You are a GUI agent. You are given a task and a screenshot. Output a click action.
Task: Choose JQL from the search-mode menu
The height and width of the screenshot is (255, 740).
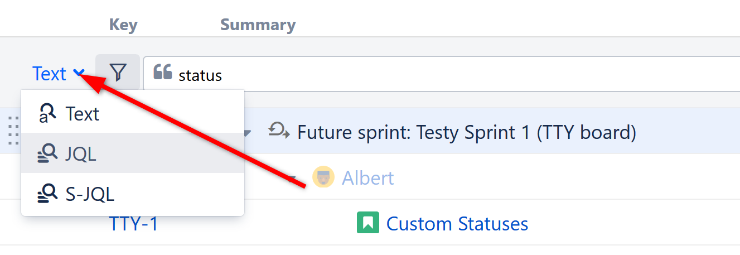pos(80,153)
